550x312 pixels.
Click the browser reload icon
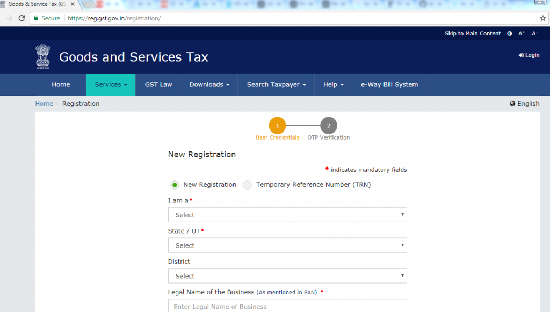point(21,18)
